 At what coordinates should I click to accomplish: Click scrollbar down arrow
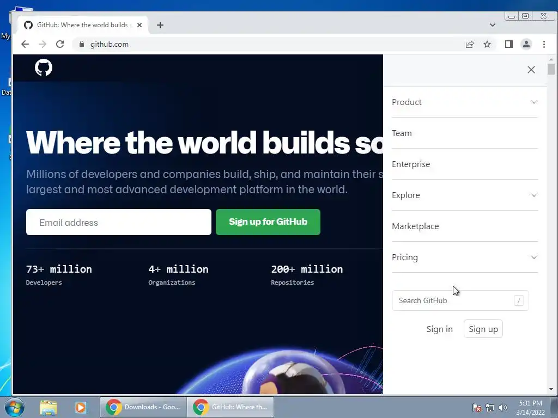[x=551, y=389]
